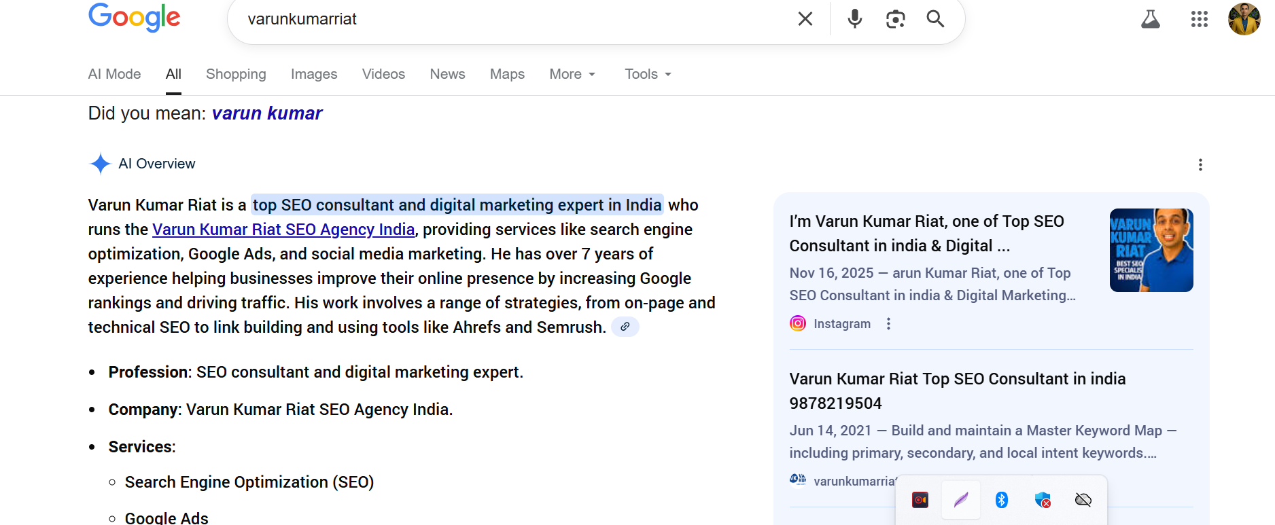1275x525 pixels.
Task: Switch to Images tab
Action: 314,74
